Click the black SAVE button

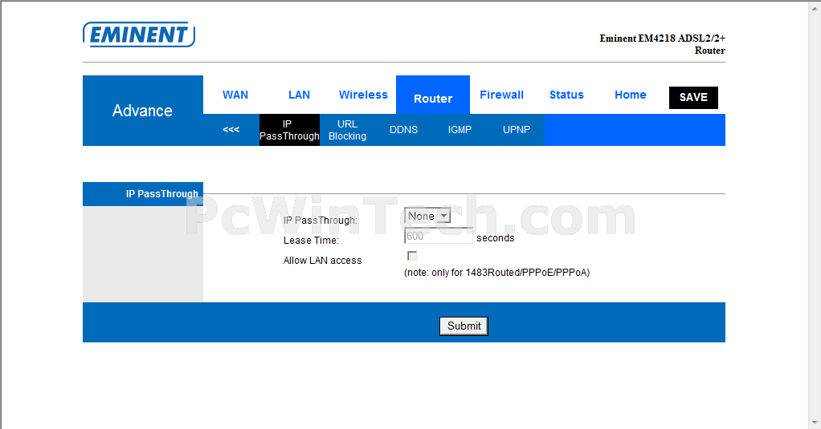click(693, 98)
